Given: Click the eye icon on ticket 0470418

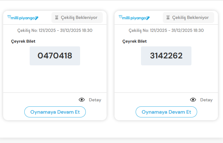Looking at the screenshot, I should [x=82, y=100].
